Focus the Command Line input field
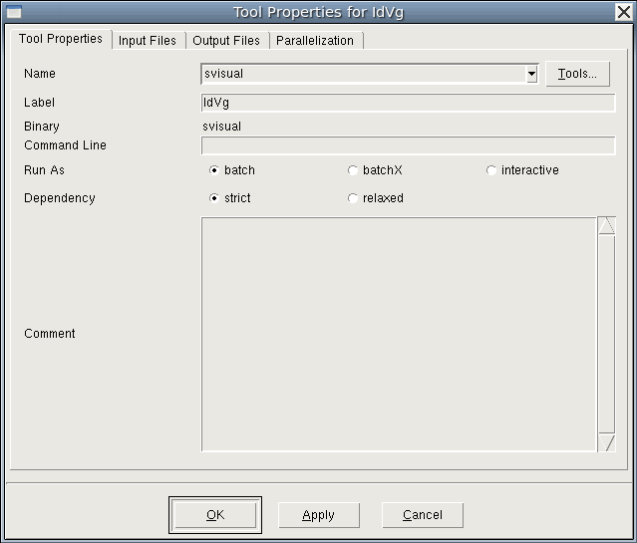 coord(409,145)
